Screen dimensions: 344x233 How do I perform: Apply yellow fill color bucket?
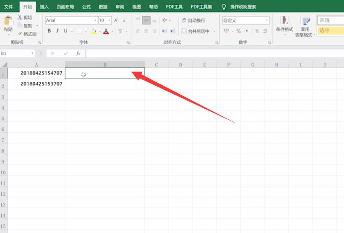[x=94, y=31]
